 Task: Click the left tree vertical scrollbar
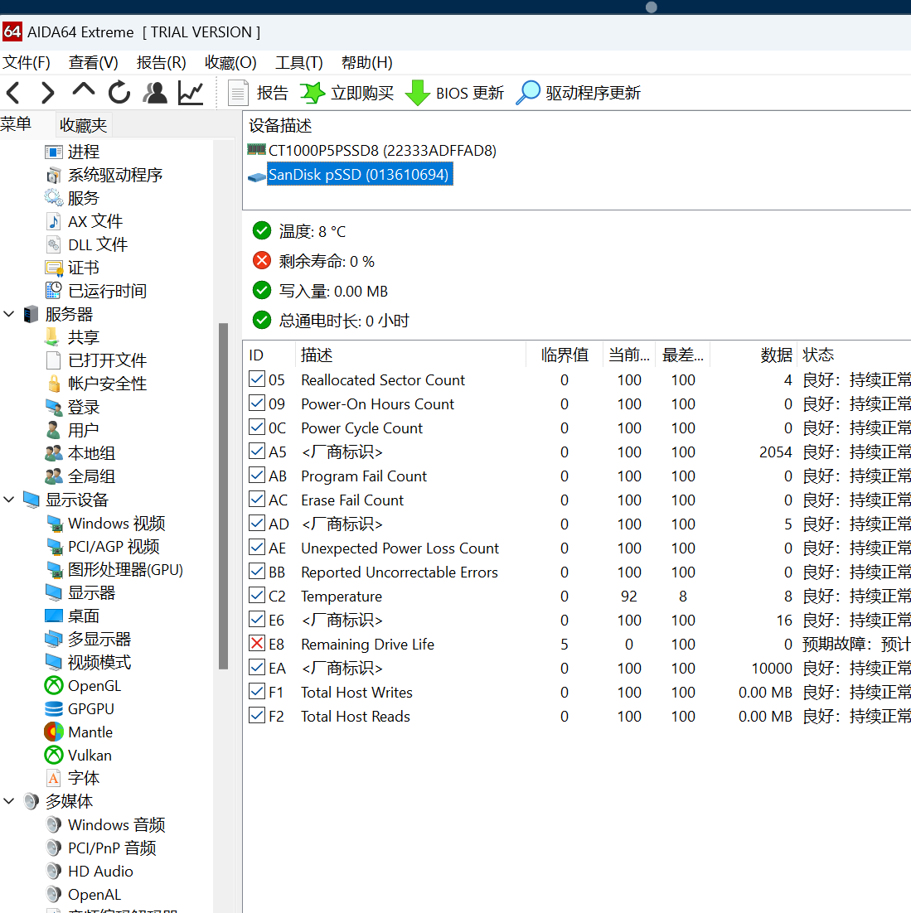(223, 495)
